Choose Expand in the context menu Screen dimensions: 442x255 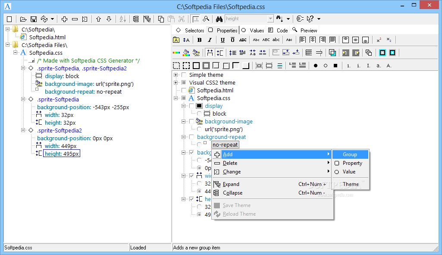pos(272,184)
